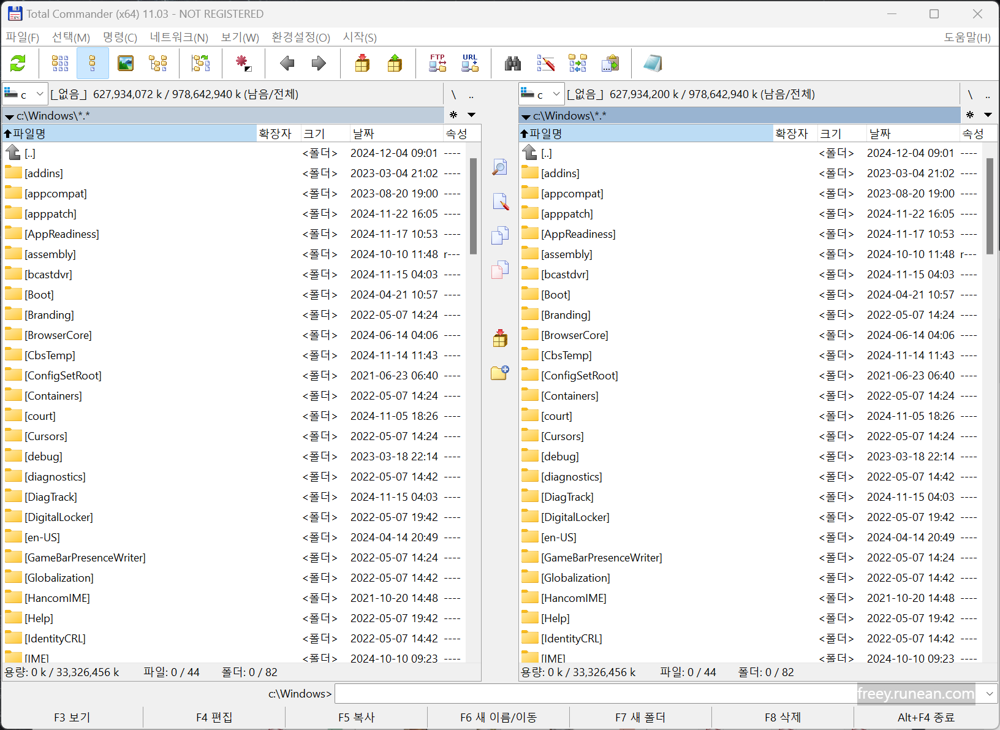Open the directory tree view icon

pos(158,63)
